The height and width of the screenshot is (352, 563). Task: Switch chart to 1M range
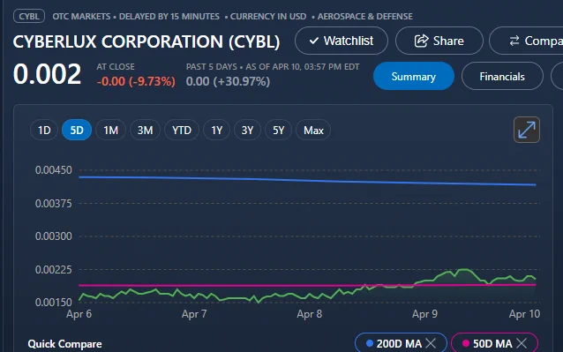click(110, 130)
